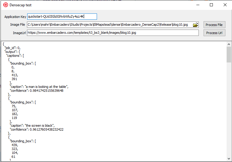
Task: Click the Densecap app icon in title bar
Action: (6, 5)
